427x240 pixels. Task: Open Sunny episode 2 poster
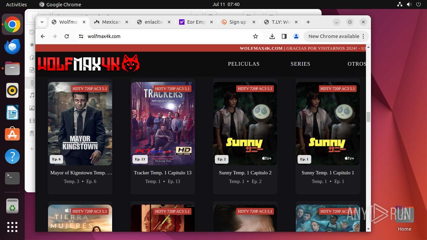pyautogui.click(x=245, y=124)
